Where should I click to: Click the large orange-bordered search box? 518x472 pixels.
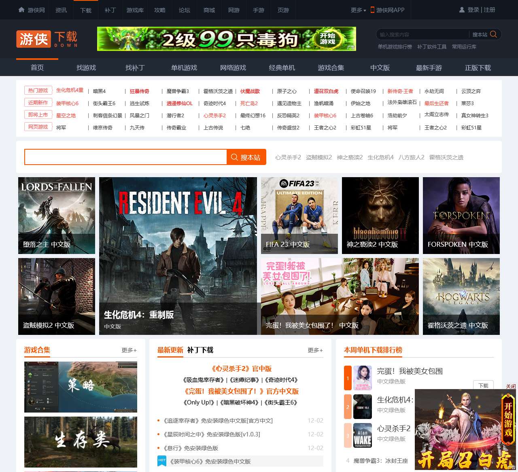click(x=125, y=157)
